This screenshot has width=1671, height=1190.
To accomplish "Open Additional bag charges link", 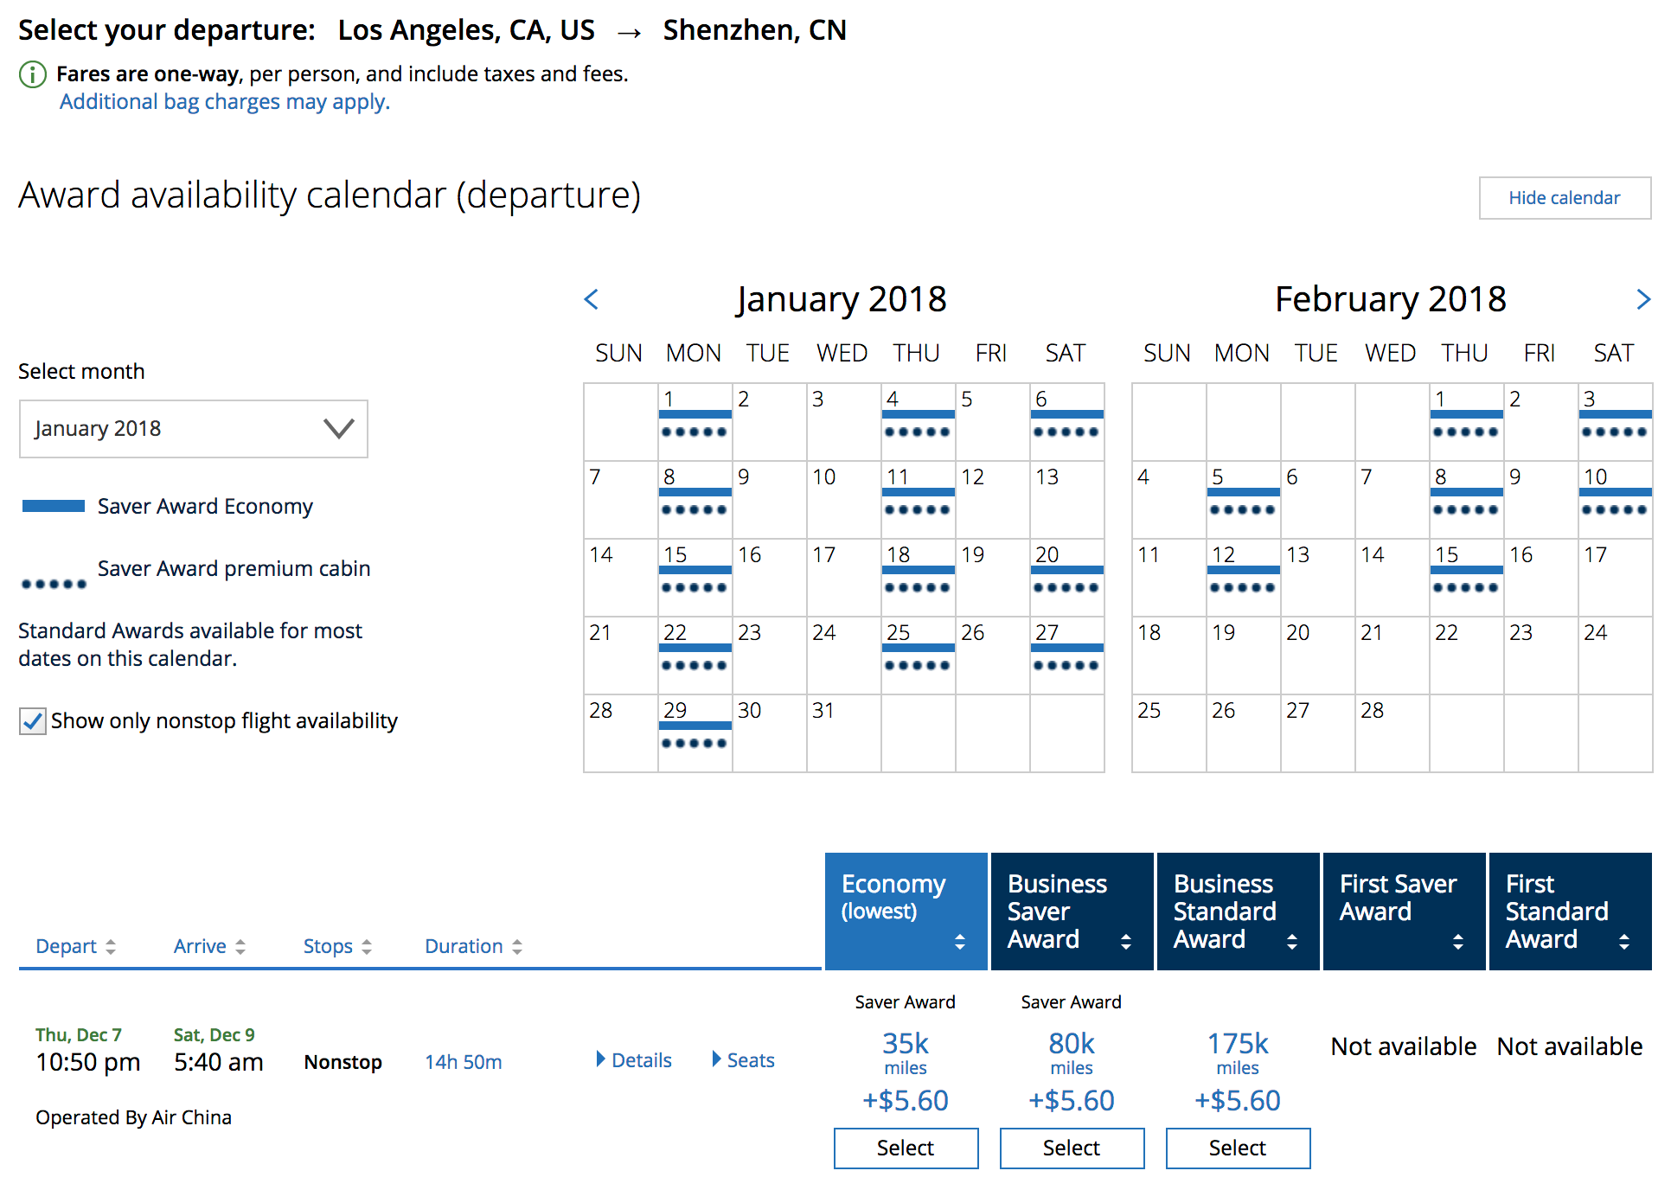I will click(x=225, y=102).
